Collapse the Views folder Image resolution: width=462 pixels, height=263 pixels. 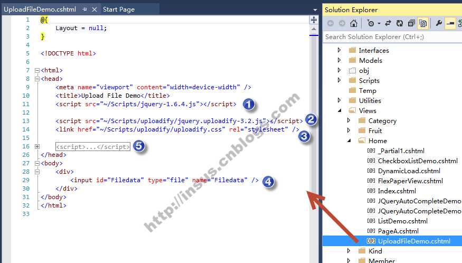340,110
